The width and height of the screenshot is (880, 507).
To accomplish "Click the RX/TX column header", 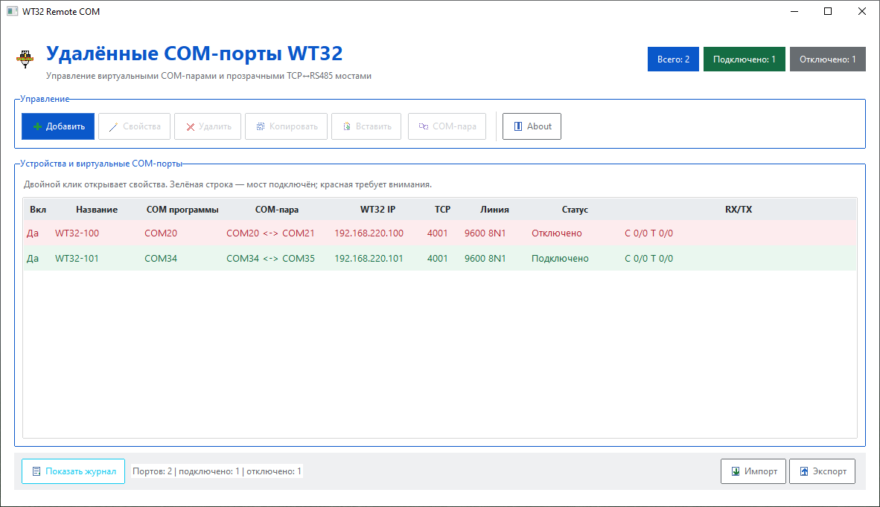I will (x=739, y=210).
